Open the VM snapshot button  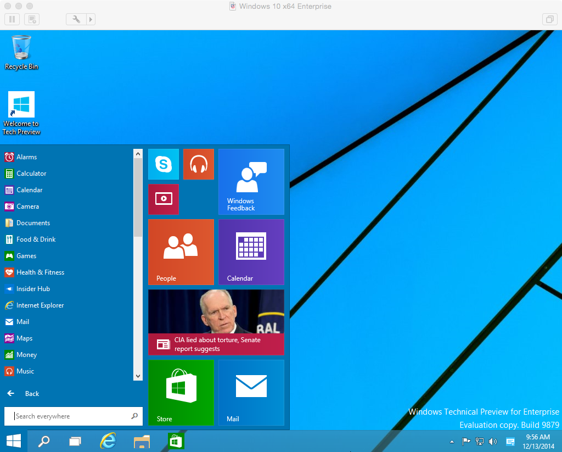(x=32, y=19)
